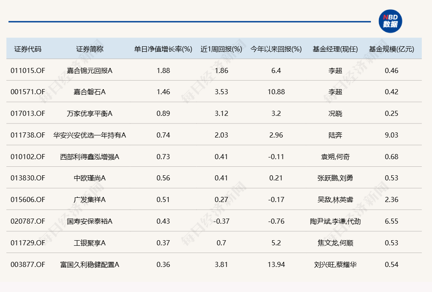Click fund name 嘉合锦元回报A
Image resolution: width=432 pixels, height=292 pixels.
coord(90,71)
